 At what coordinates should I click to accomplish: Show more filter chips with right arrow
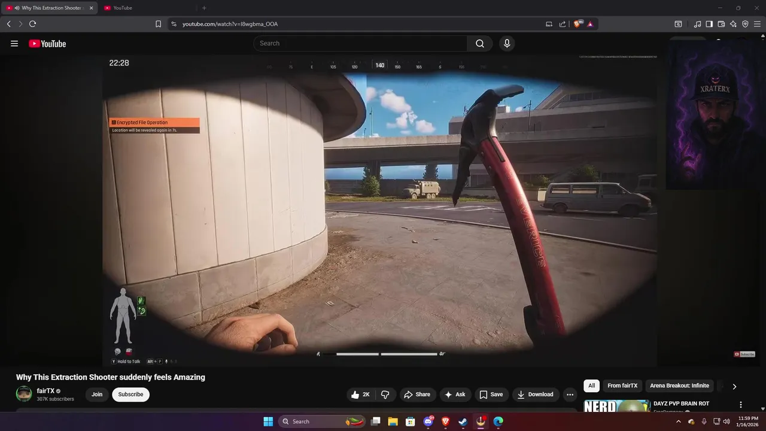click(734, 386)
